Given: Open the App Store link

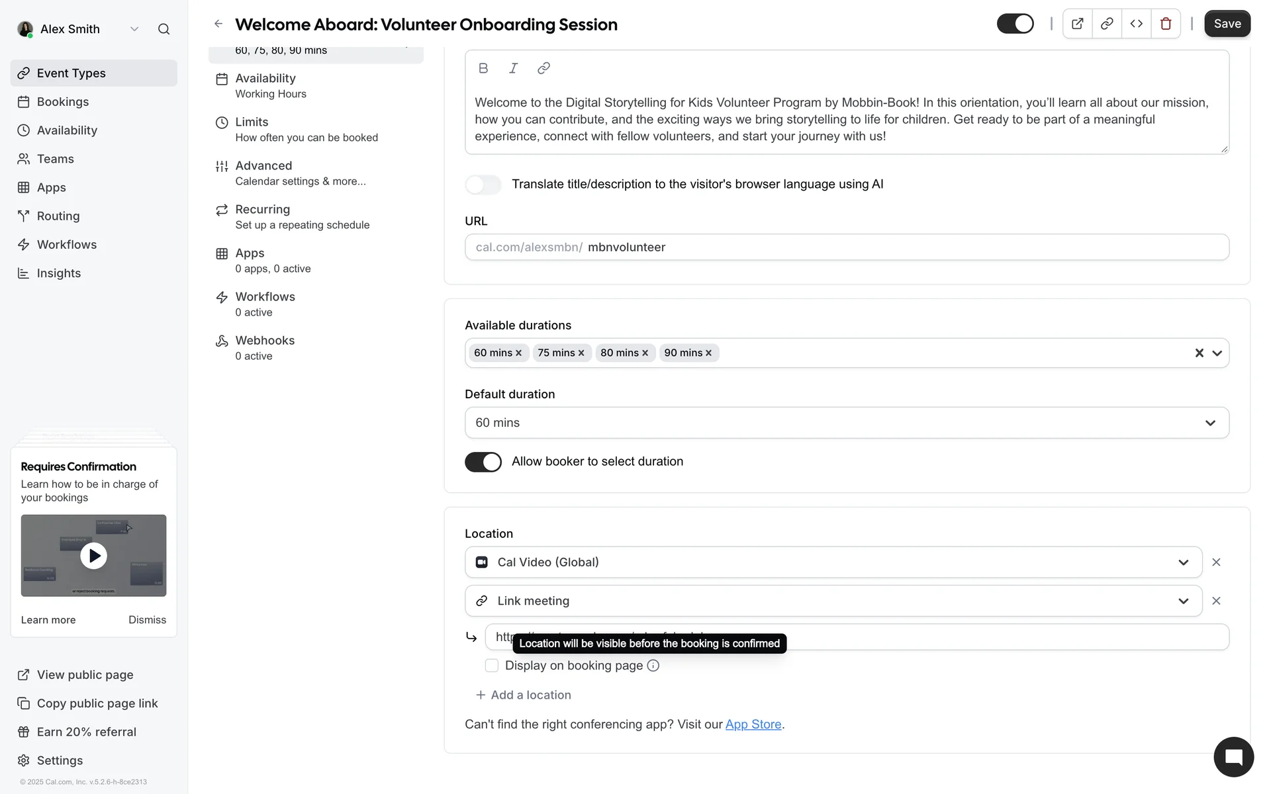Looking at the screenshot, I should [753, 725].
